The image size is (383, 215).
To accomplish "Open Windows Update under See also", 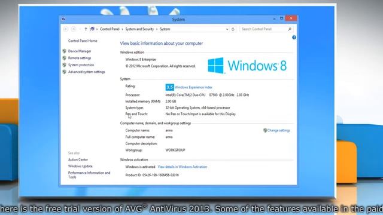I will (80, 166).
